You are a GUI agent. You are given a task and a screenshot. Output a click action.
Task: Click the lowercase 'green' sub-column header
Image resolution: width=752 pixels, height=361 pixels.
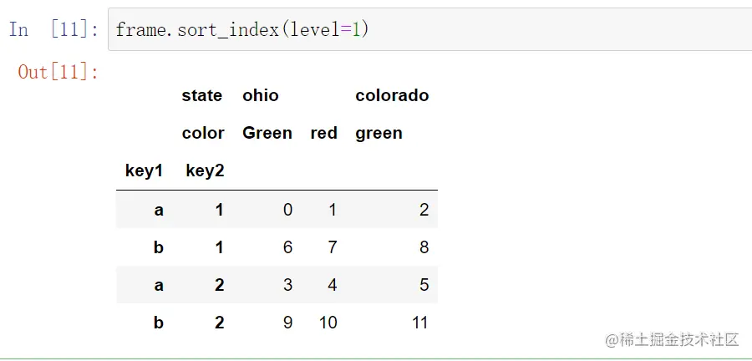coord(379,134)
